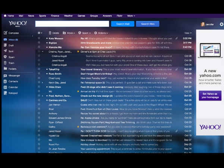Click the star on Galiko Barbeque email

pos(78,127)
